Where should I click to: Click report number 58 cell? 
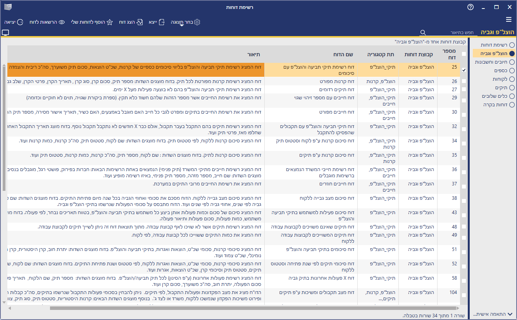[x=449, y=281]
